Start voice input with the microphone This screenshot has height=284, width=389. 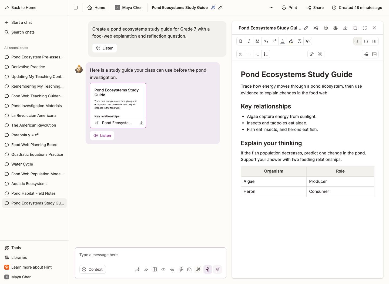[208, 269]
